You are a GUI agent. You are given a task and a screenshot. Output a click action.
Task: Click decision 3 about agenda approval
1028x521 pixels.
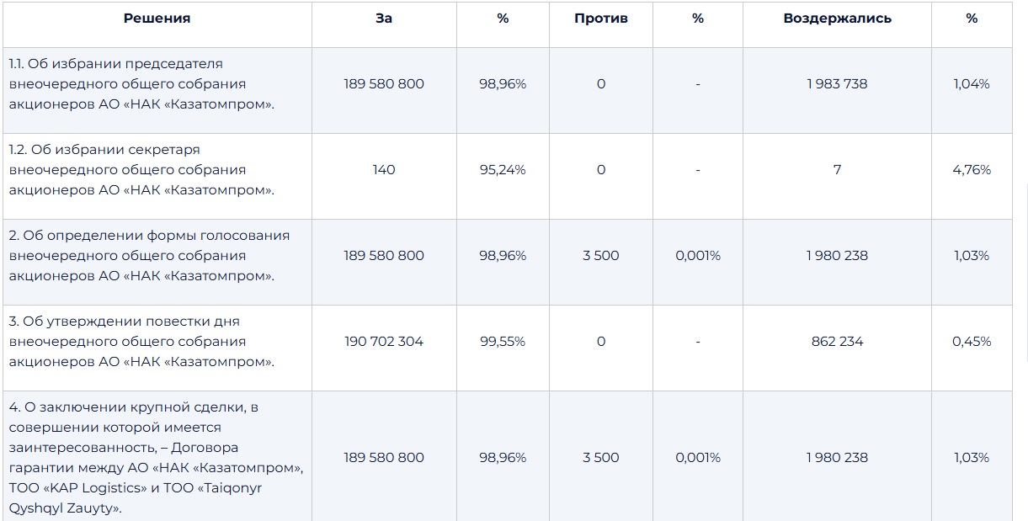point(142,342)
